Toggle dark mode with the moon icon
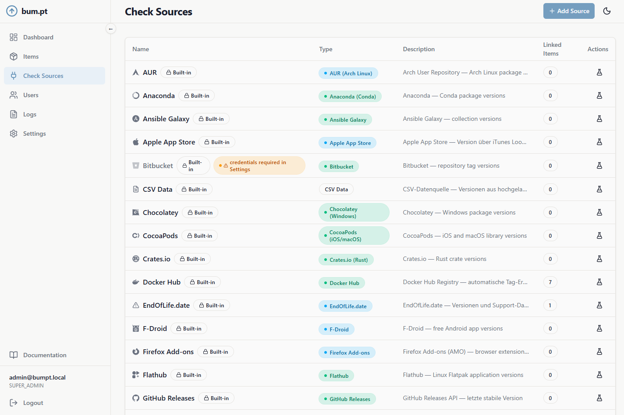This screenshot has width=624, height=415. point(607,11)
